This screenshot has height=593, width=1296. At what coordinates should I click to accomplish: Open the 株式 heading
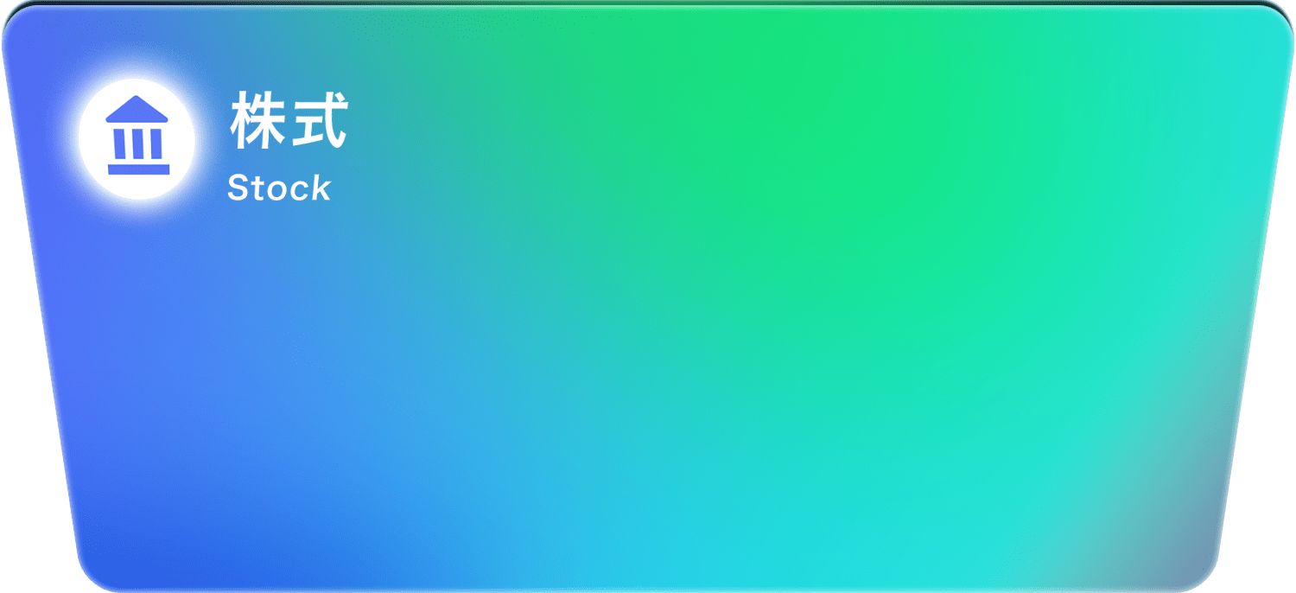point(288,123)
